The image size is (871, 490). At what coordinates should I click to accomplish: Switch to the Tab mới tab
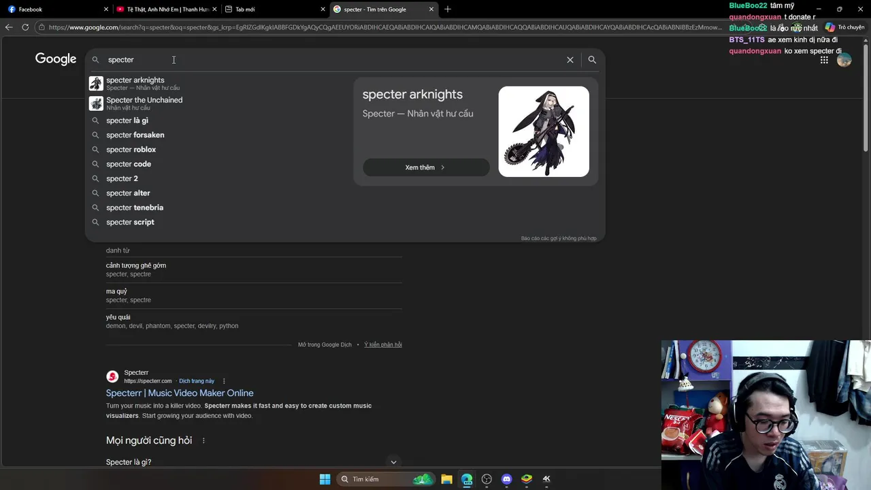click(x=275, y=10)
